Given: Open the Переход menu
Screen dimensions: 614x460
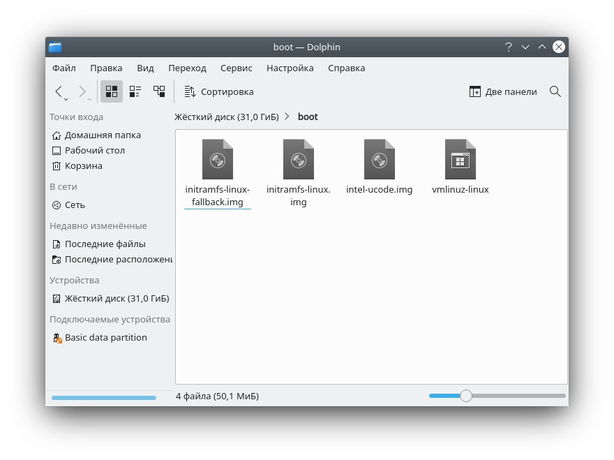Looking at the screenshot, I should pyautogui.click(x=187, y=68).
